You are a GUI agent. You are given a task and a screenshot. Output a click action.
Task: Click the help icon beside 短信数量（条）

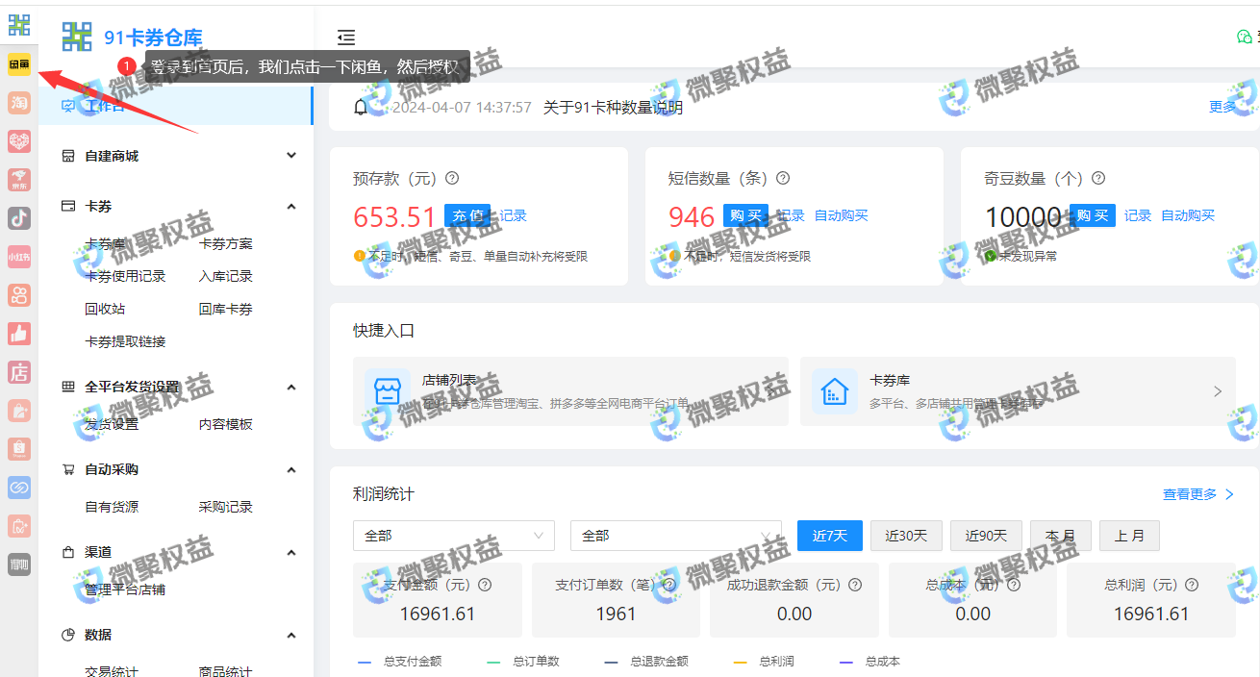[783, 178]
